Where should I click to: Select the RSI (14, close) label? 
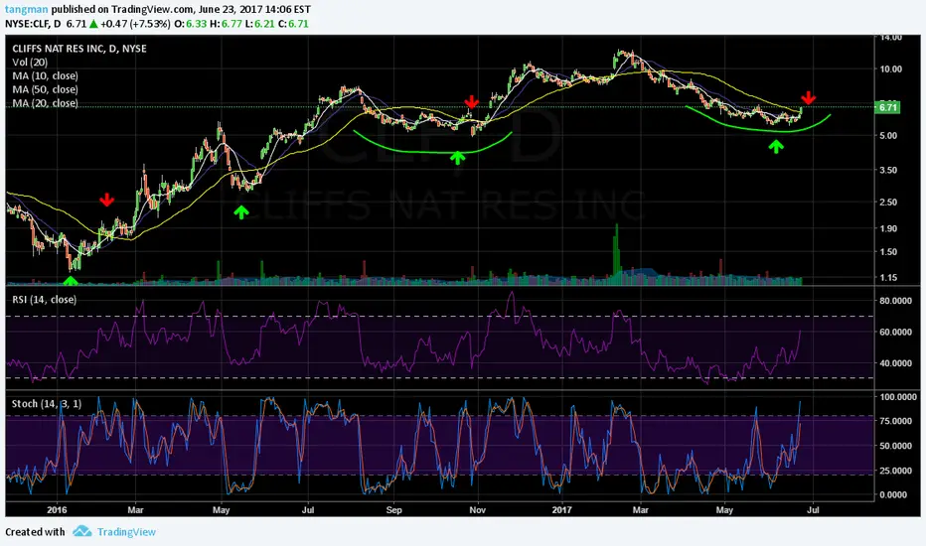[45, 299]
